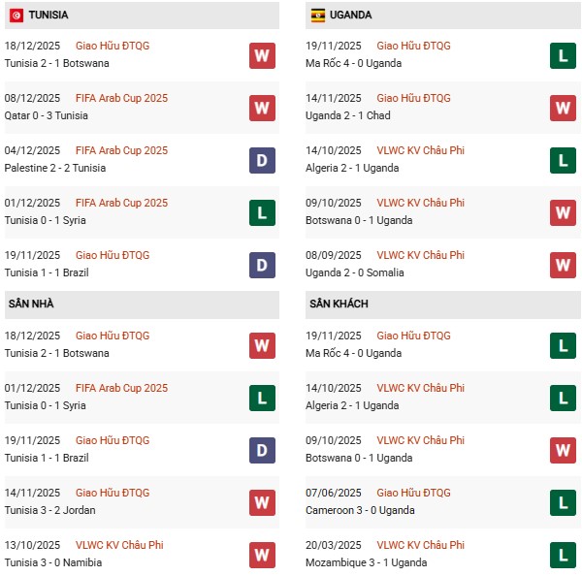Click the D badge for Palestine 2 - 2 Tunisia
582x576 pixels.
click(262, 160)
